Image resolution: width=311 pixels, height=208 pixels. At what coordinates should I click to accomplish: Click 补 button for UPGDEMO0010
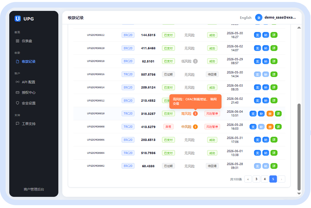point(261,114)
